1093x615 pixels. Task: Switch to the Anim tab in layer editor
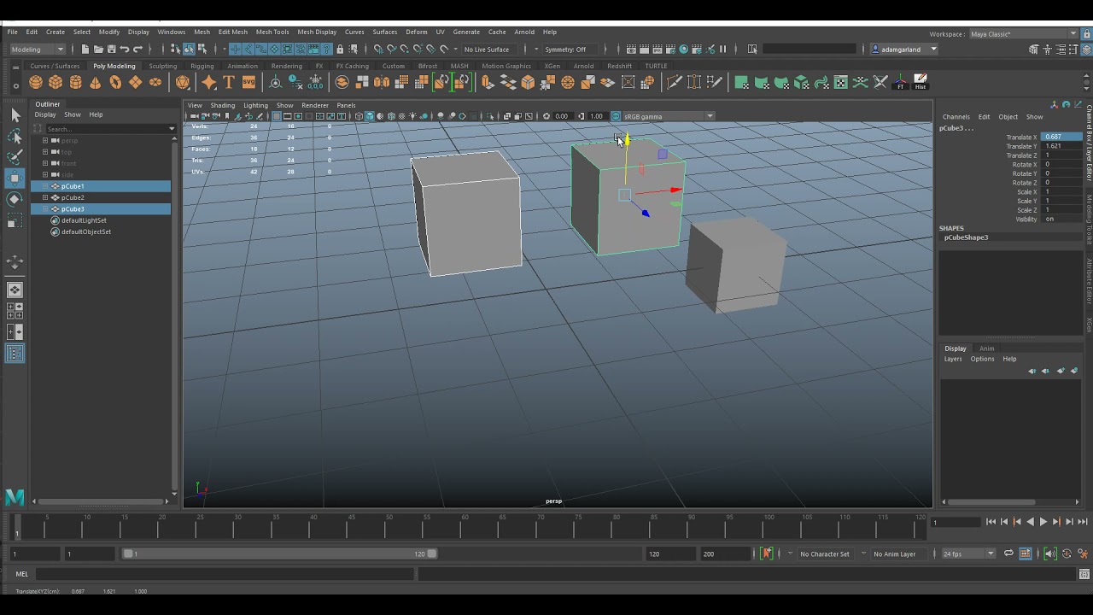[986, 348]
